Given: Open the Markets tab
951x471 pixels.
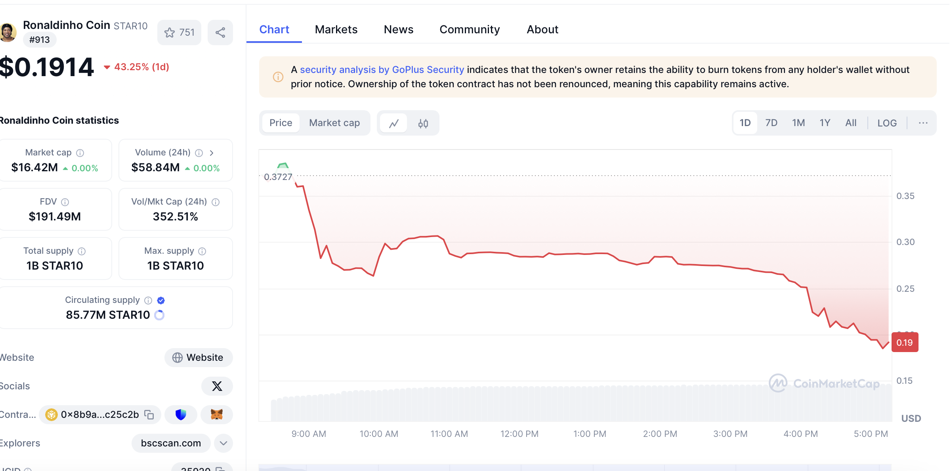Looking at the screenshot, I should pyautogui.click(x=336, y=30).
